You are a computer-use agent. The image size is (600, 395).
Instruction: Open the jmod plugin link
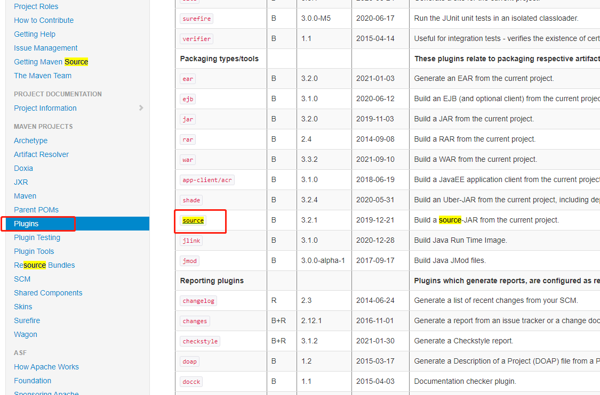click(190, 261)
